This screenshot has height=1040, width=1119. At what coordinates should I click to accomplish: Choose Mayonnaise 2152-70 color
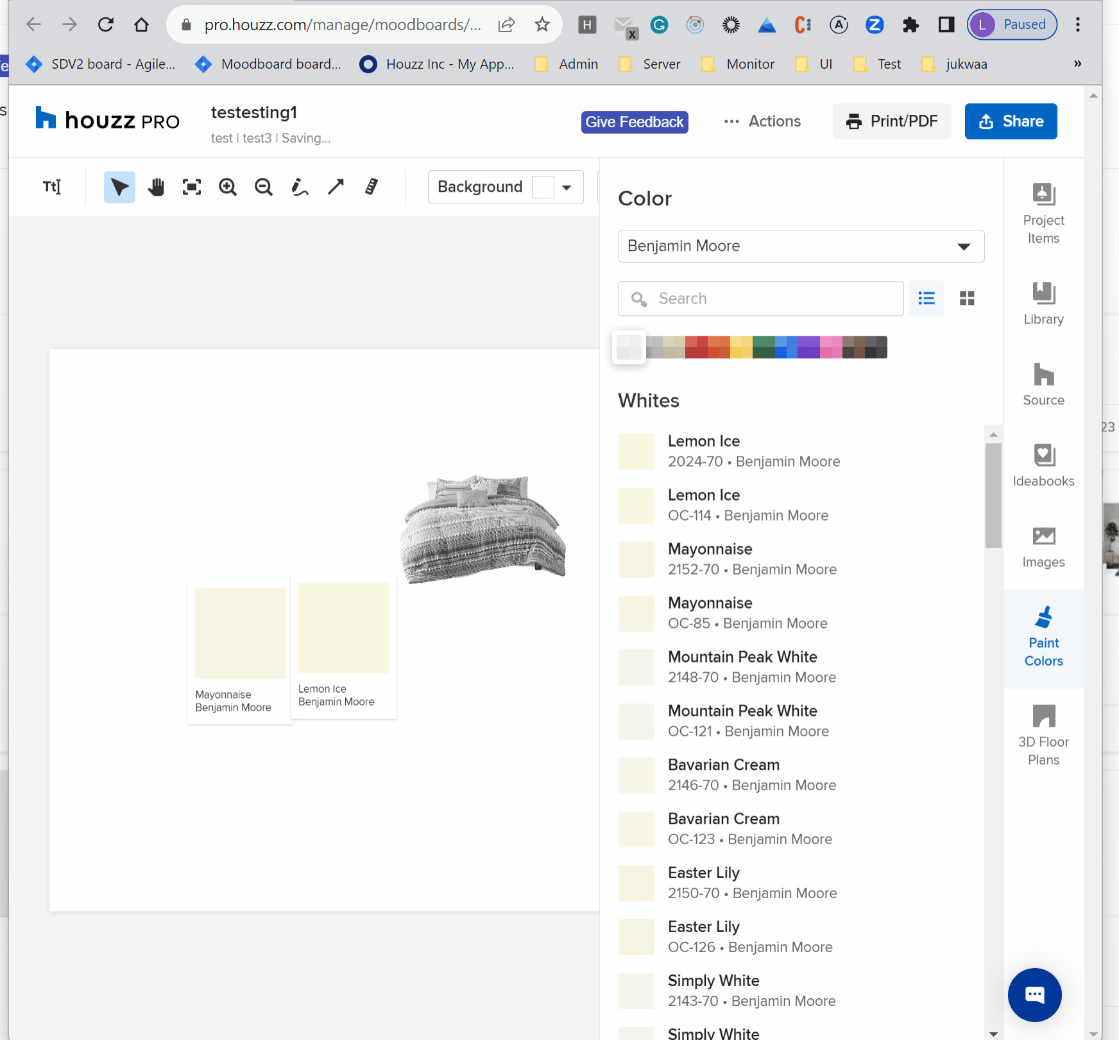point(801,559)
